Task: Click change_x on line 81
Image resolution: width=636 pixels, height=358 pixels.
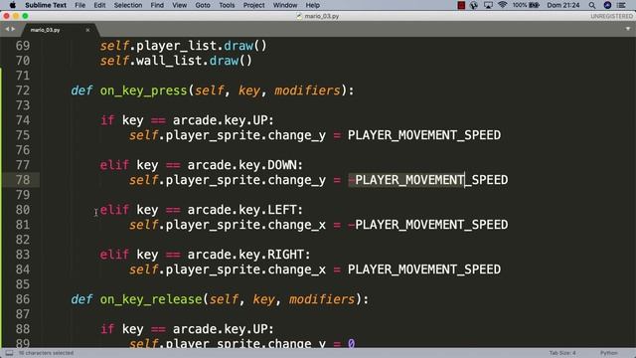Action: pyautogui.click(x=296, y=225)
